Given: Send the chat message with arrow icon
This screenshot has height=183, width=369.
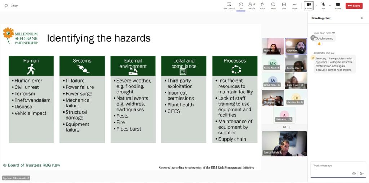Looking at the screenshot, I should [362, 174].
